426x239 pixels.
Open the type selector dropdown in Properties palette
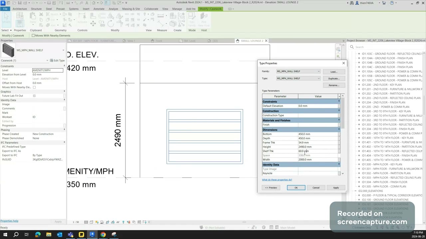tap(63, 50)
